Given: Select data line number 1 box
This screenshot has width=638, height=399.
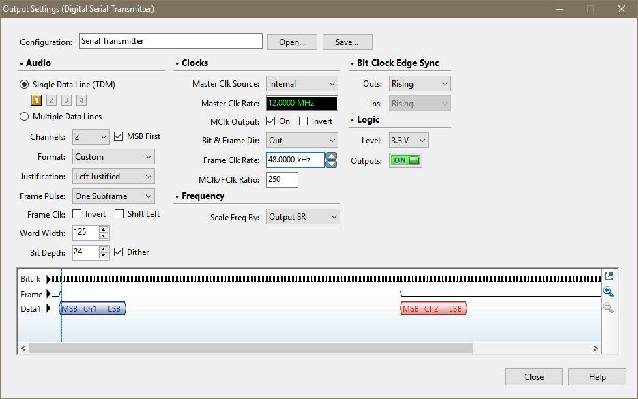Looking at the screenshot, I should coord(37,100).
